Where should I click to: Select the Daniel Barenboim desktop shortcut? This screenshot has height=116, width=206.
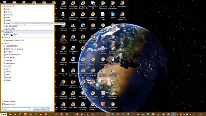(x=63, y=5)
